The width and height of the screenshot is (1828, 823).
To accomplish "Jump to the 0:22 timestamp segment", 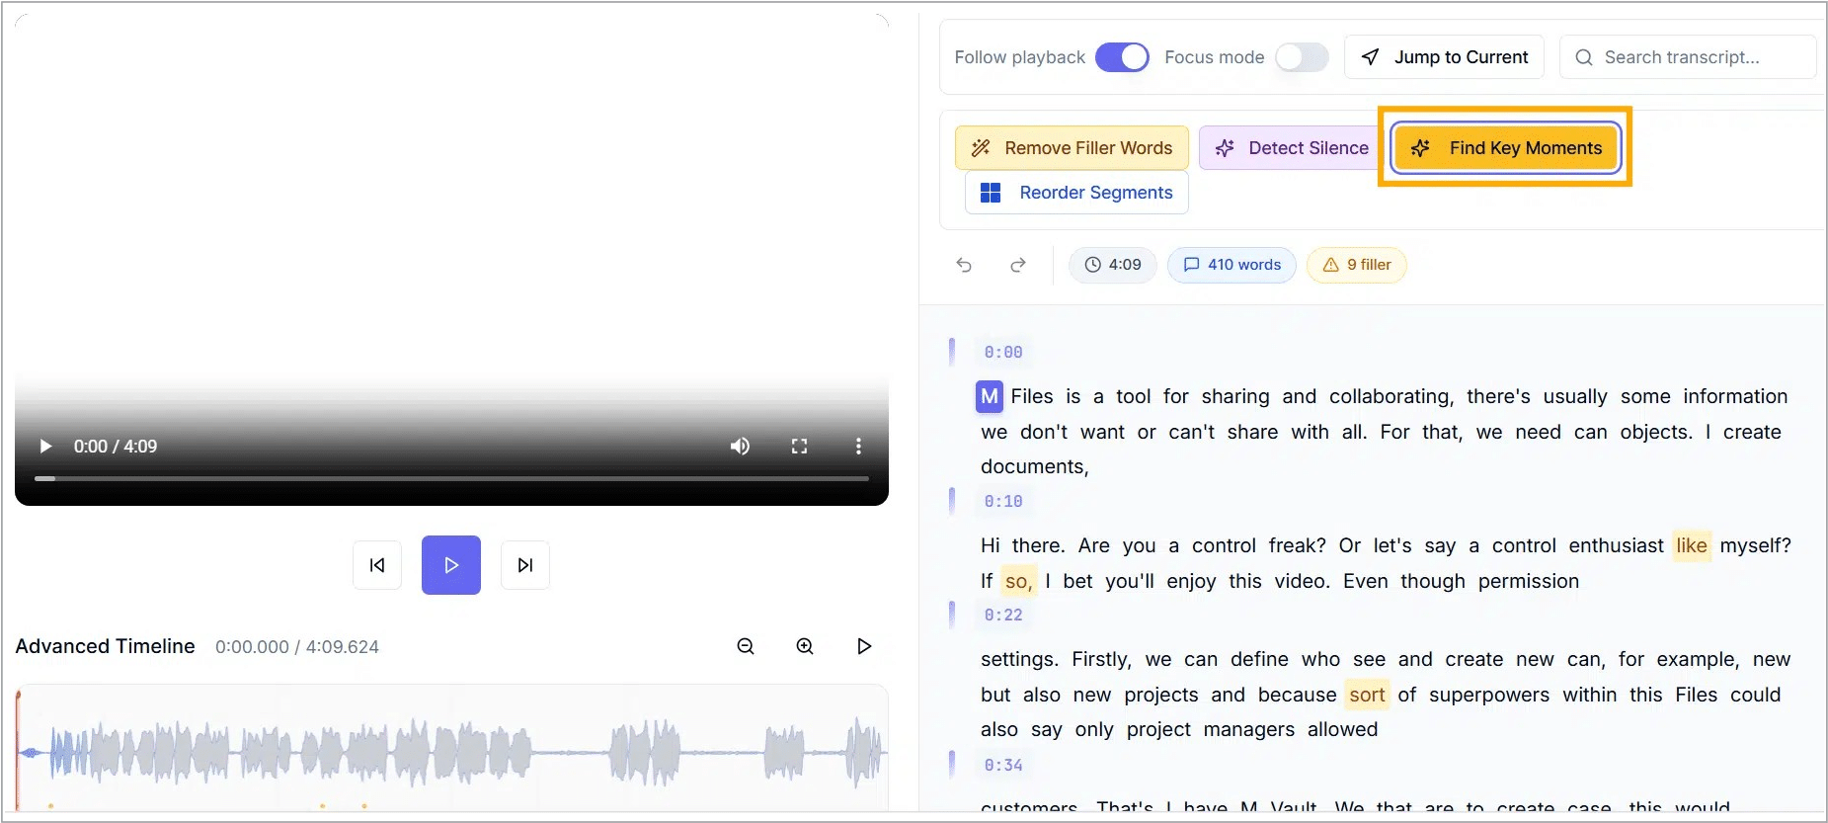I will (1003, 616).
